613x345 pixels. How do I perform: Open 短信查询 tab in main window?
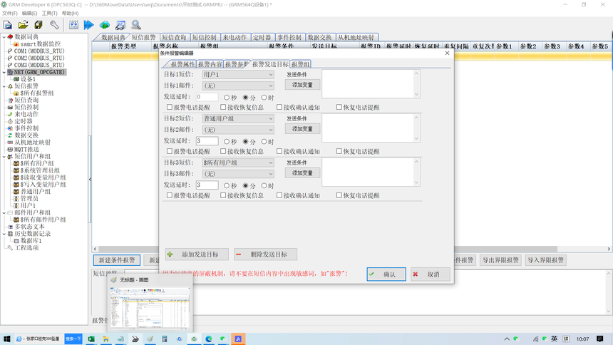click(x=174, y=38)
